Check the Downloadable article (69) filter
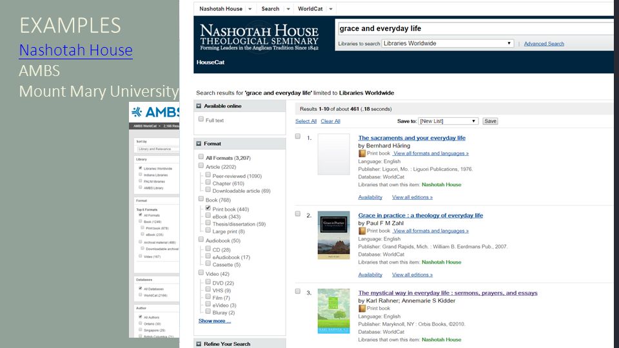 208,189
